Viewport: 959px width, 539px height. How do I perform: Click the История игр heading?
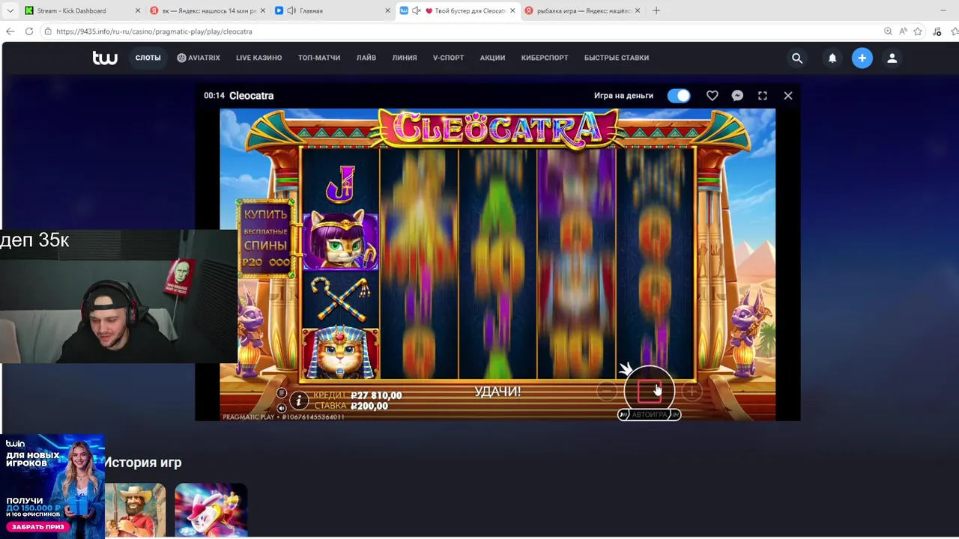[143, 463]
